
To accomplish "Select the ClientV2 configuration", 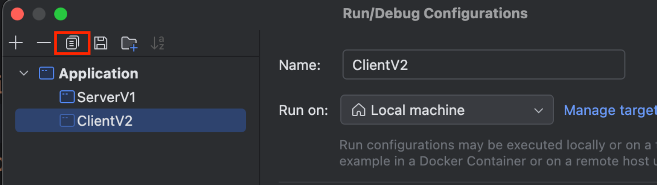I will [105, 121].
